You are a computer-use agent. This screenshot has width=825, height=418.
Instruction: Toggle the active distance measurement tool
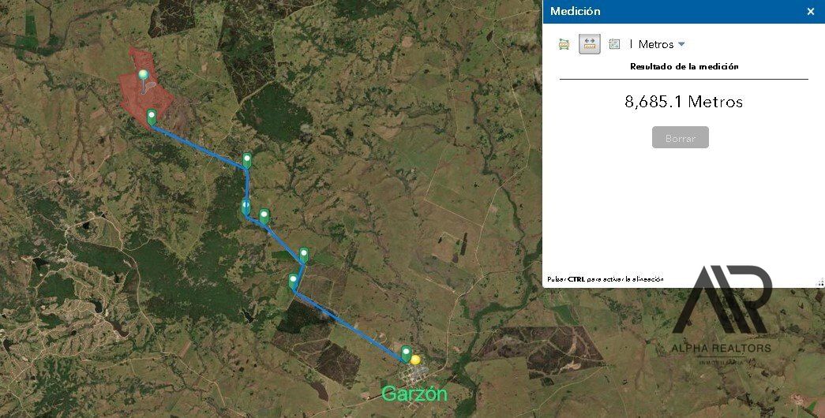point(589,44)
